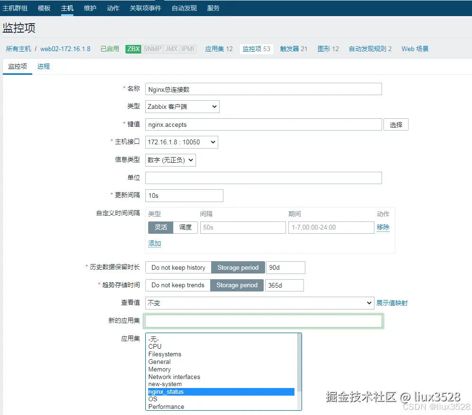Select Memory in the 应用集 list

pyautogui.click(x=221, y=369)
